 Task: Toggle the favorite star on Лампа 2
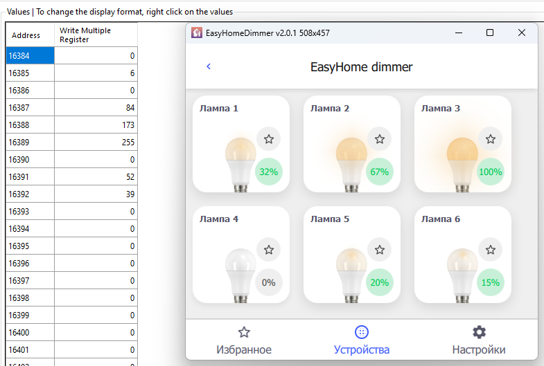(x=380, y=139)
